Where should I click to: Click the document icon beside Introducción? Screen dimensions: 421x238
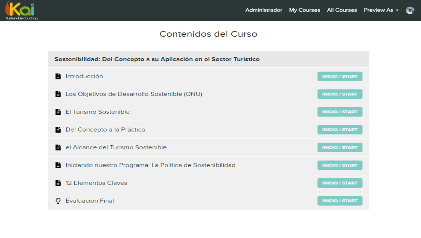click(x=58, y=76)
